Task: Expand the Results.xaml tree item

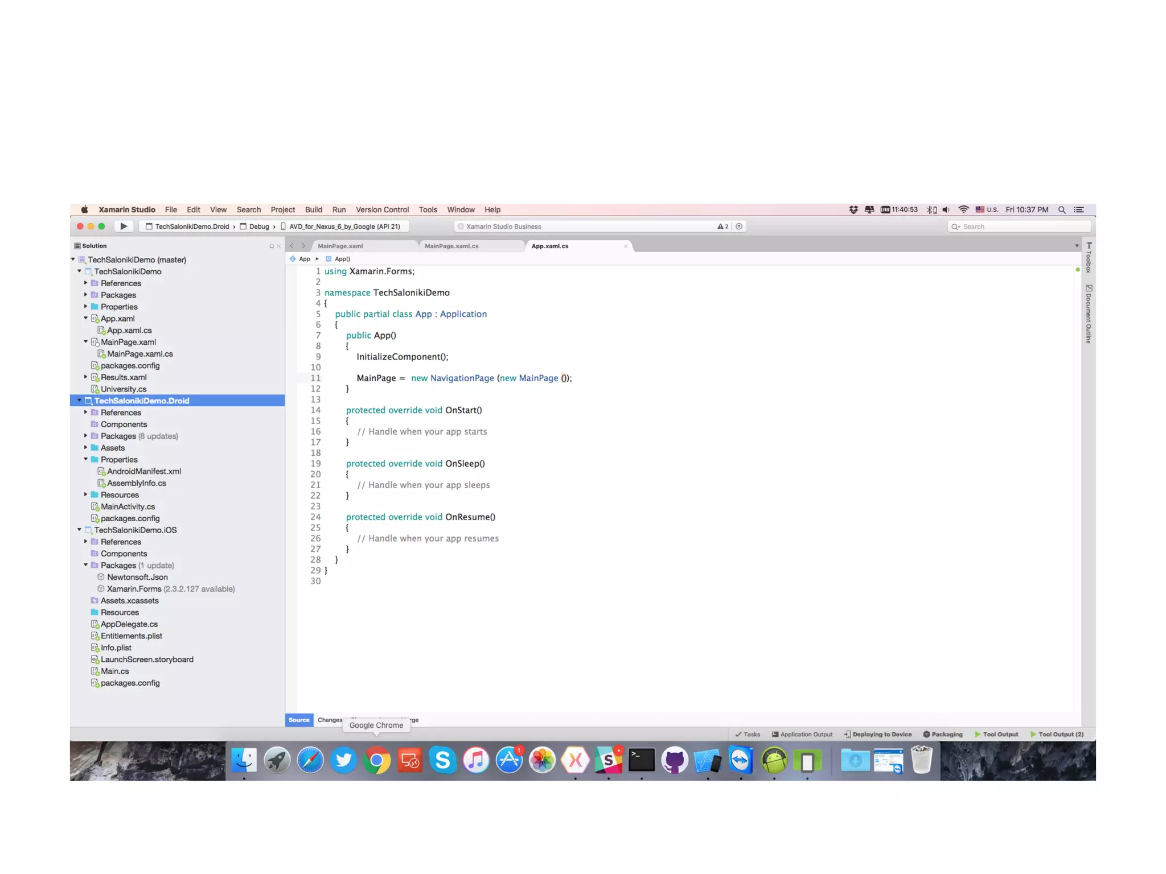Action: coord(86,377)
